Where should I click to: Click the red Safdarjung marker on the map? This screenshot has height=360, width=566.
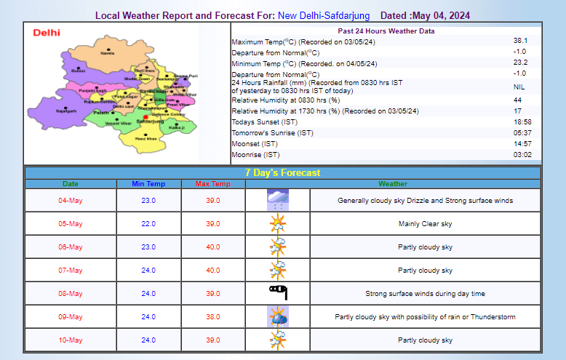[x=146, y=117]
